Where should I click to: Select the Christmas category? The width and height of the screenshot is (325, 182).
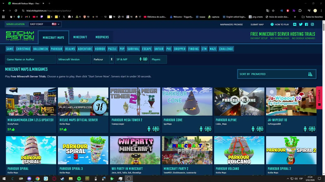(23, 49)
